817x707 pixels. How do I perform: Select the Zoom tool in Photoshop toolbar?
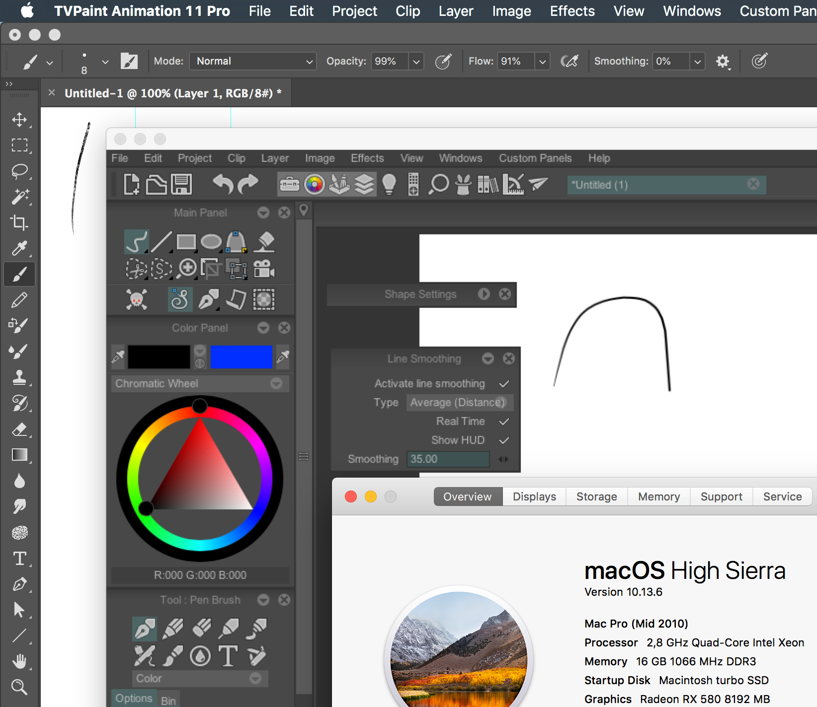(x=19, y=687)
